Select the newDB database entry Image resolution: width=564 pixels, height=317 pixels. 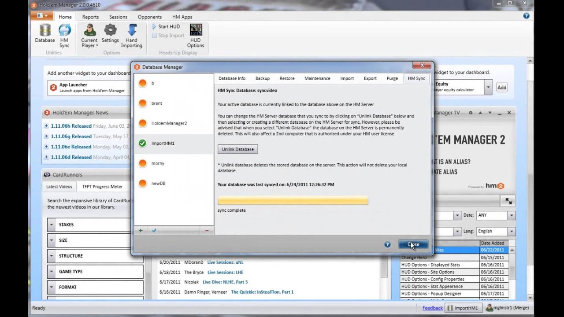(174, 183)
